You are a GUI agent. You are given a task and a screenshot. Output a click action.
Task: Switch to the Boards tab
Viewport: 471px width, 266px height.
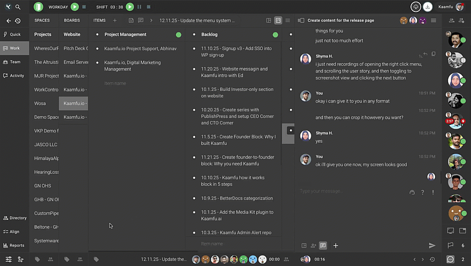point(71,21)
